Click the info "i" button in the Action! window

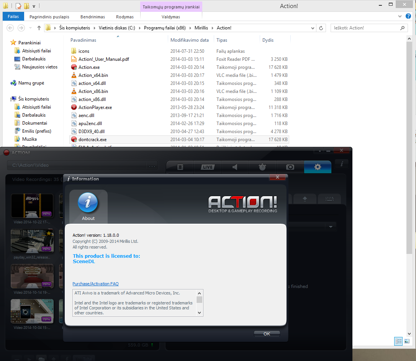342,164
